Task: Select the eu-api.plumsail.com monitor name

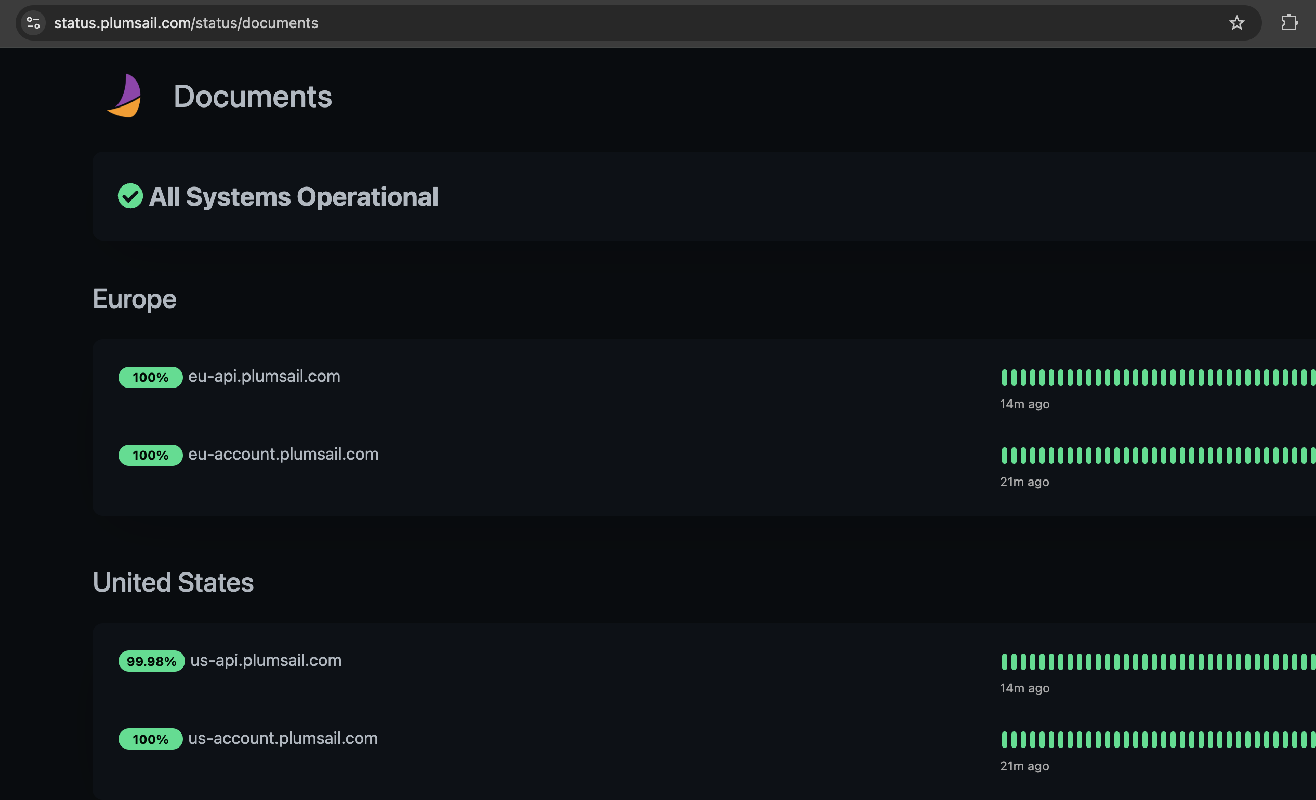Action: coord(264,376)
